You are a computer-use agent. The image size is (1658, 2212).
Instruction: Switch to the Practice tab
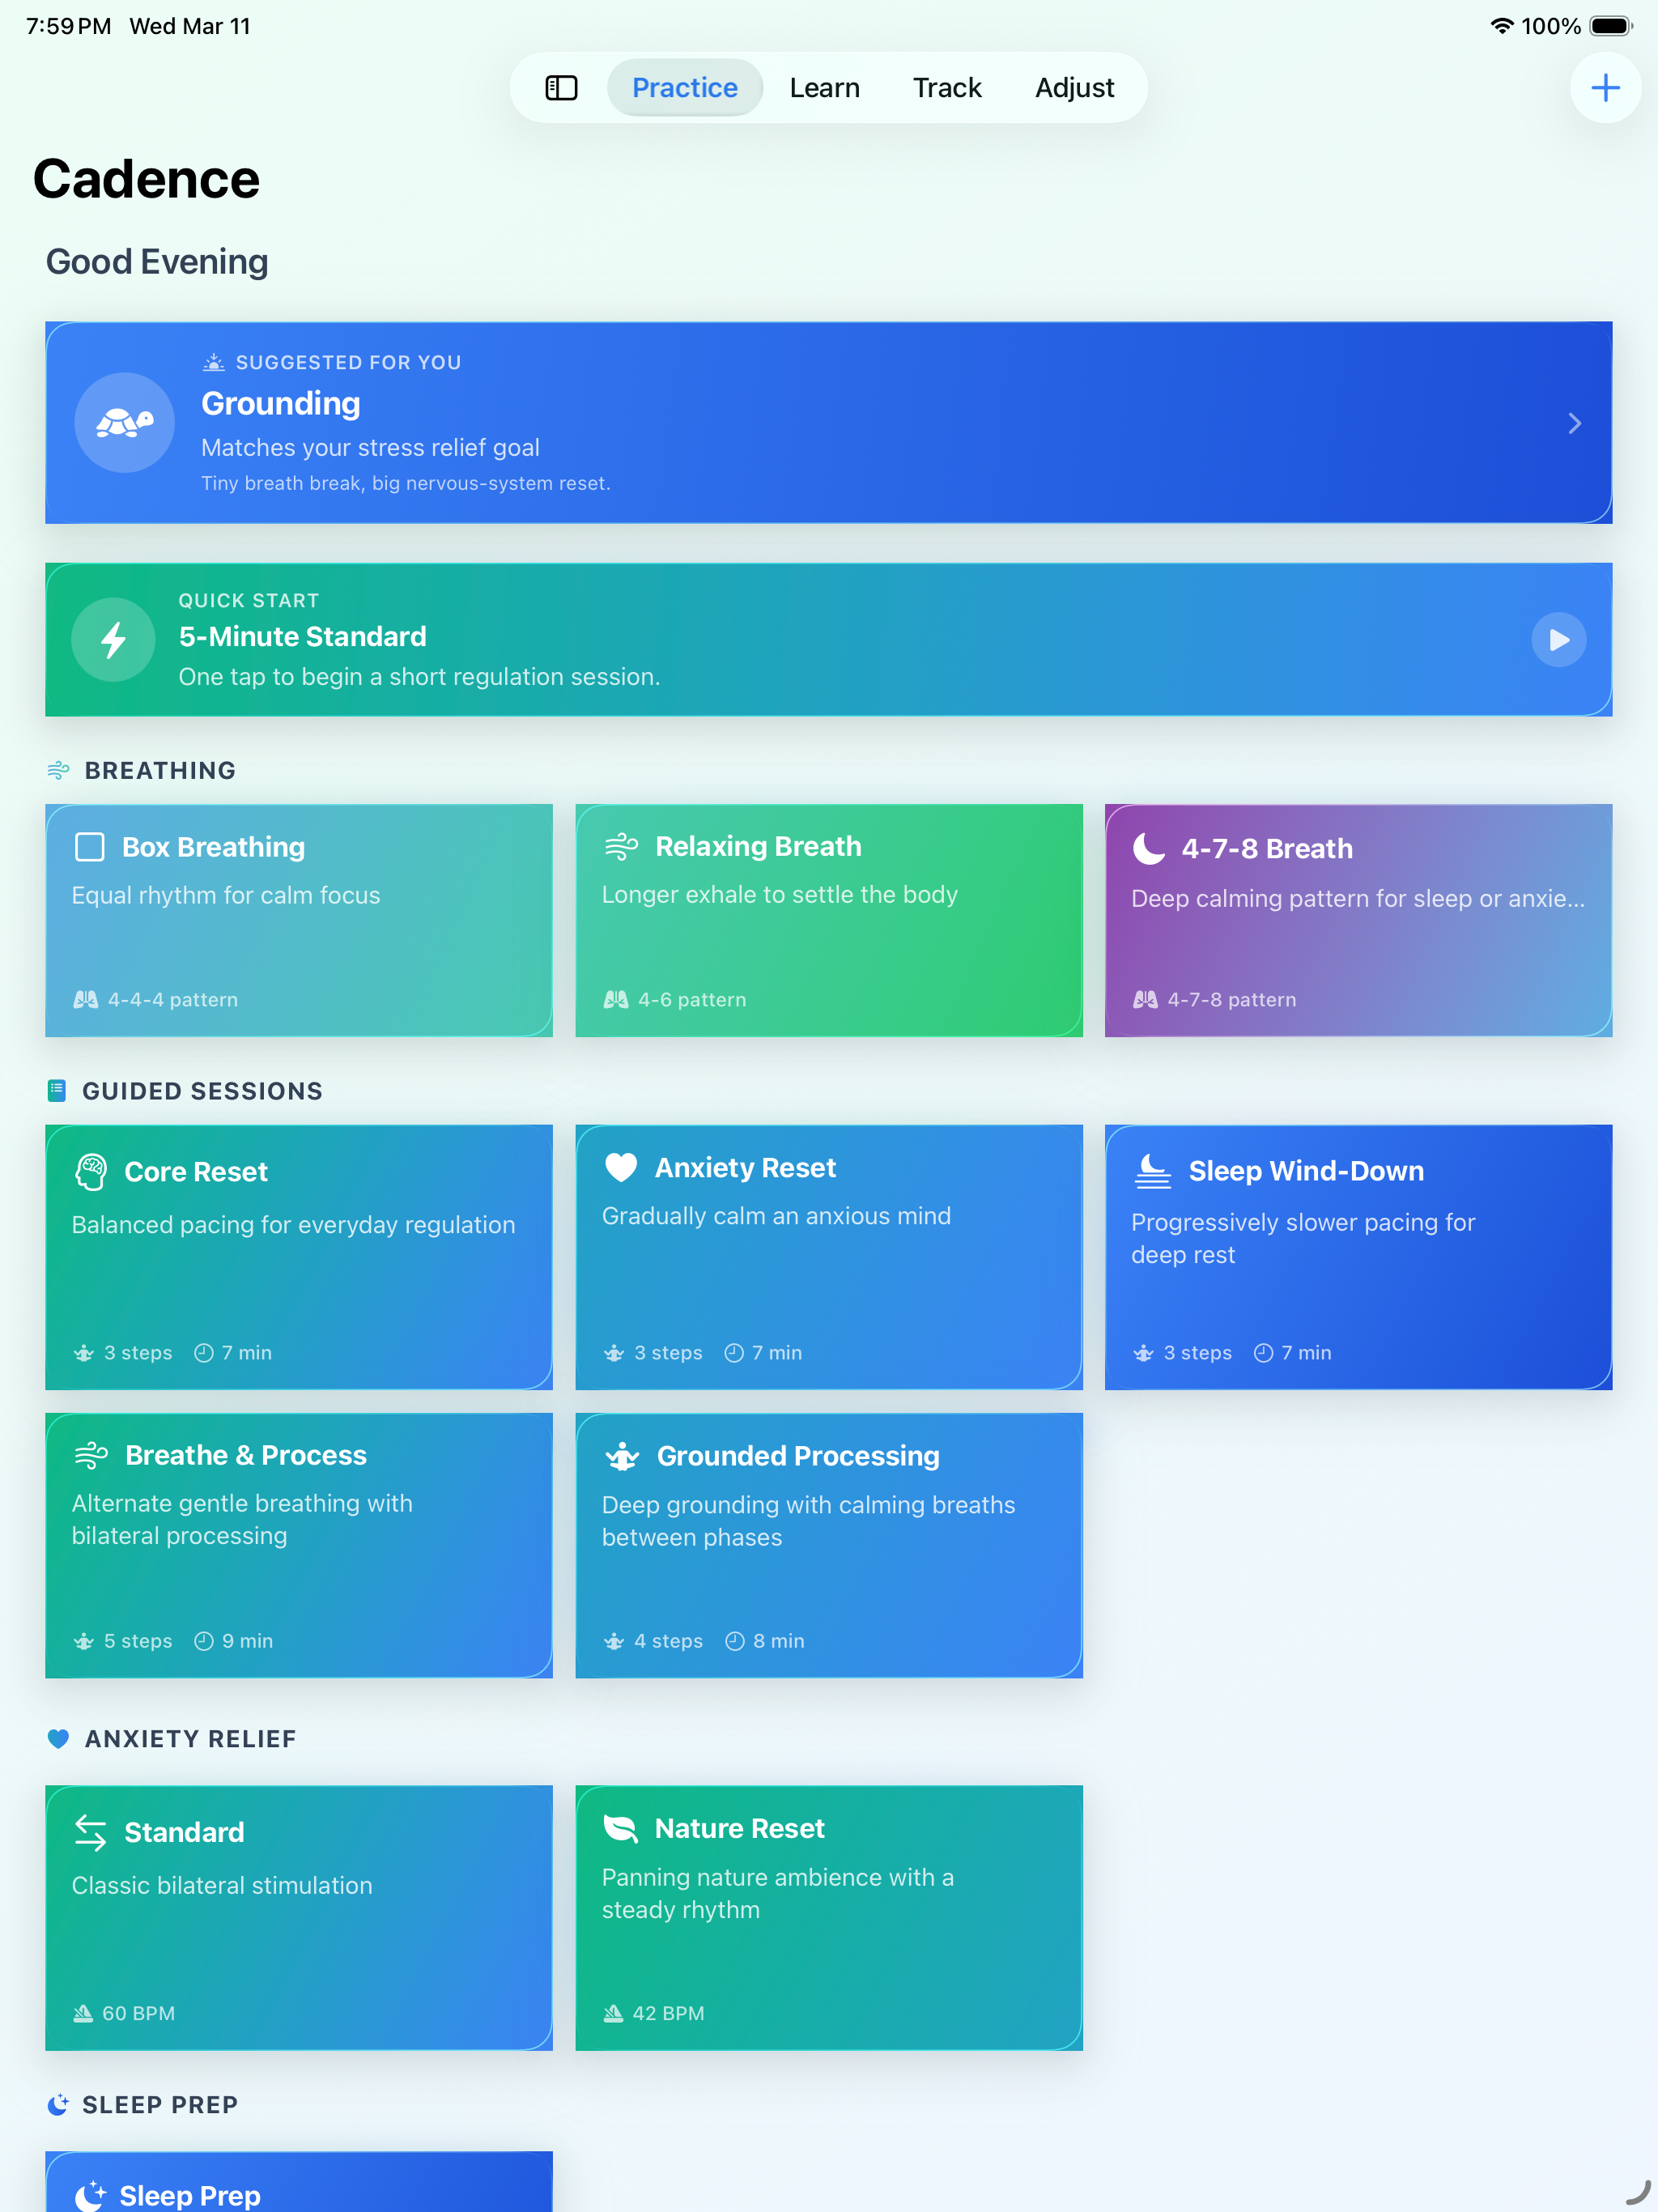click(685, 88)
